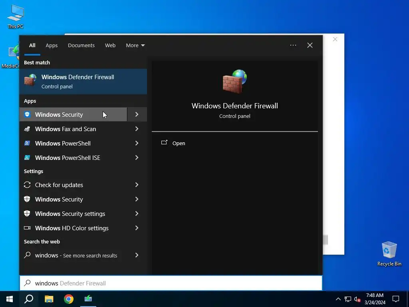Screen dimensions: 409x307
Task: Click the Windows Fax and Scan icon
Action: pyautogui.click(x=27, y=129)
